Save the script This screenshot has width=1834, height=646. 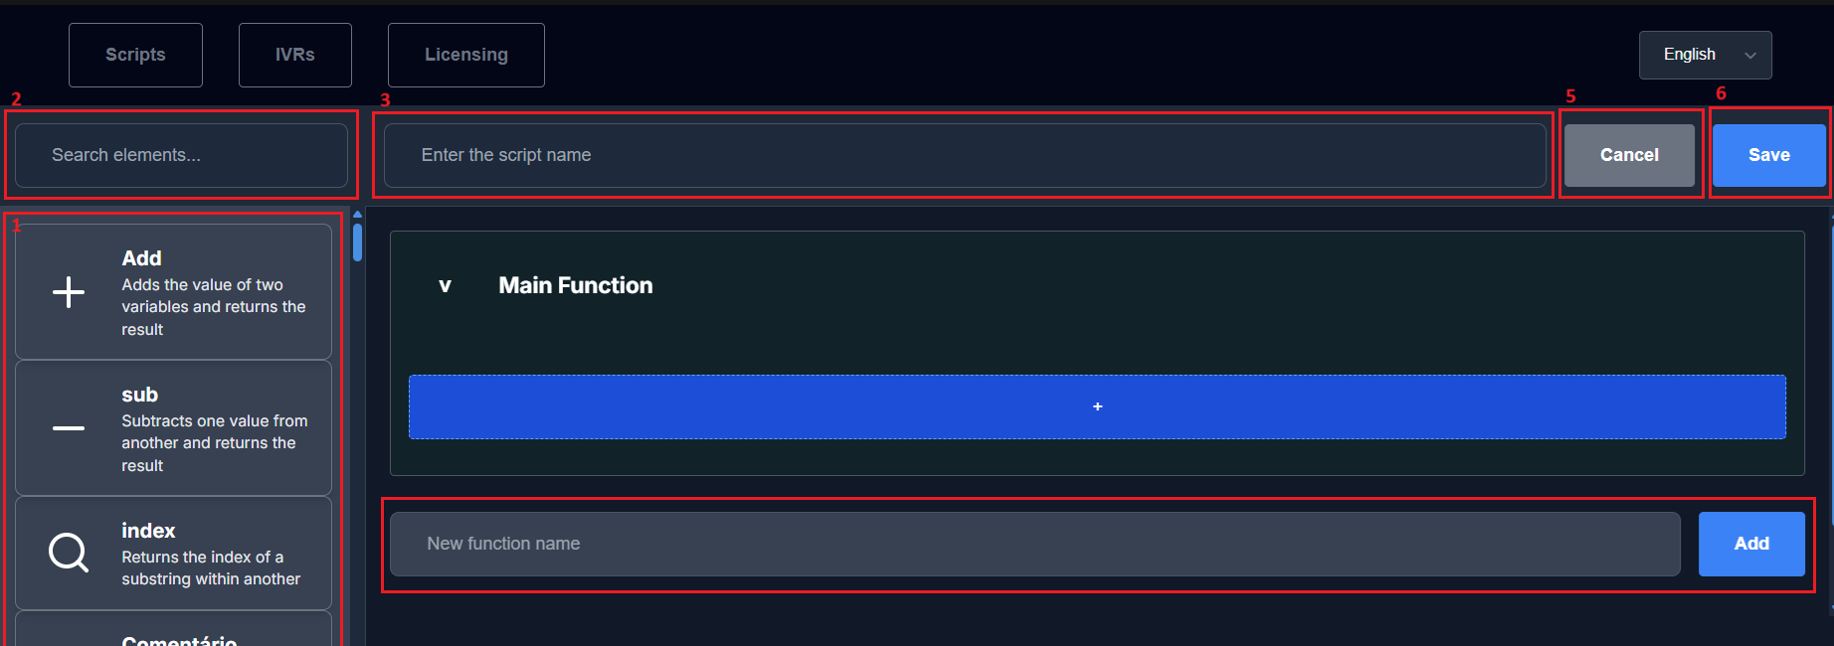[x=1768, y=155]
